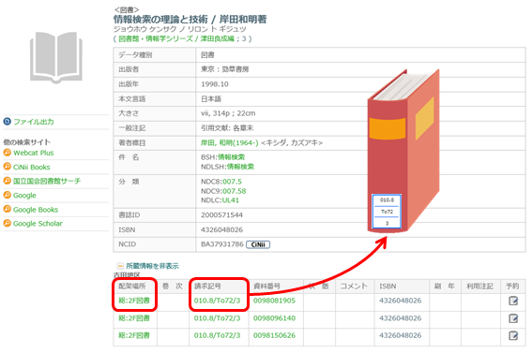Open call number 010.8/To72/3 for item 0098150626
Viewport: 532px width, 353px height.
pos(217,335)
